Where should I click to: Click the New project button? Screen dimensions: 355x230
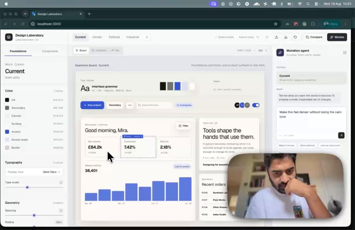pos(92,105)
